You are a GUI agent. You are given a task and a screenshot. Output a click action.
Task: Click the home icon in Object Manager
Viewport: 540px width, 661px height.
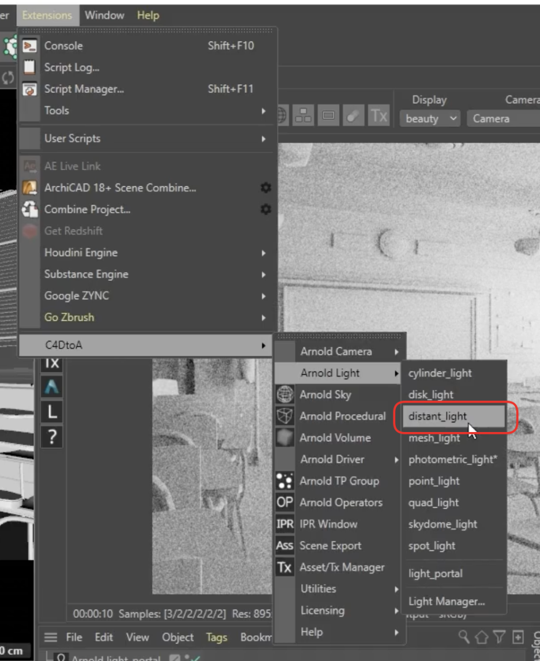pyautogui.click(x=481, y=637)
